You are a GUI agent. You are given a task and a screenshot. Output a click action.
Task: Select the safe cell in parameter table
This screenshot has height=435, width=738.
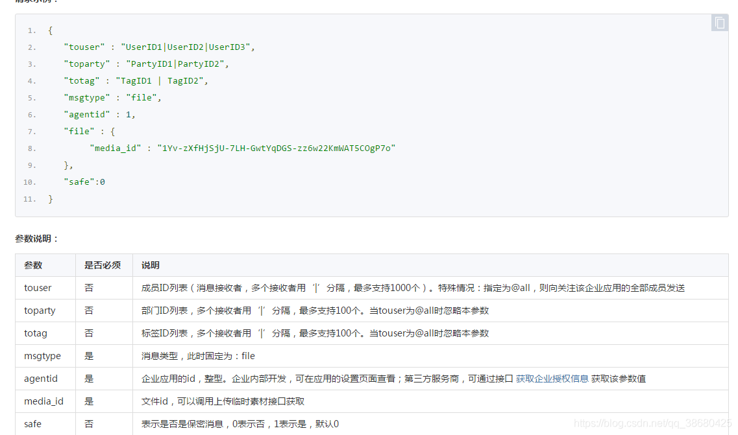[x=32, y=424]
